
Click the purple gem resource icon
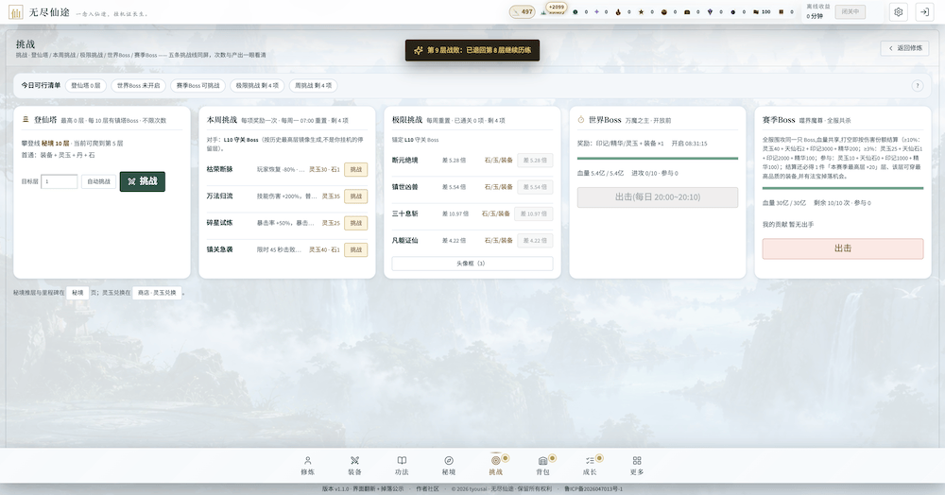coord(710,11)
